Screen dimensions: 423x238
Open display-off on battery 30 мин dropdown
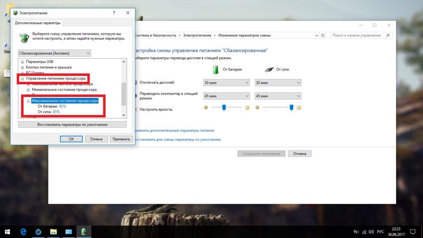click(226, 83)
